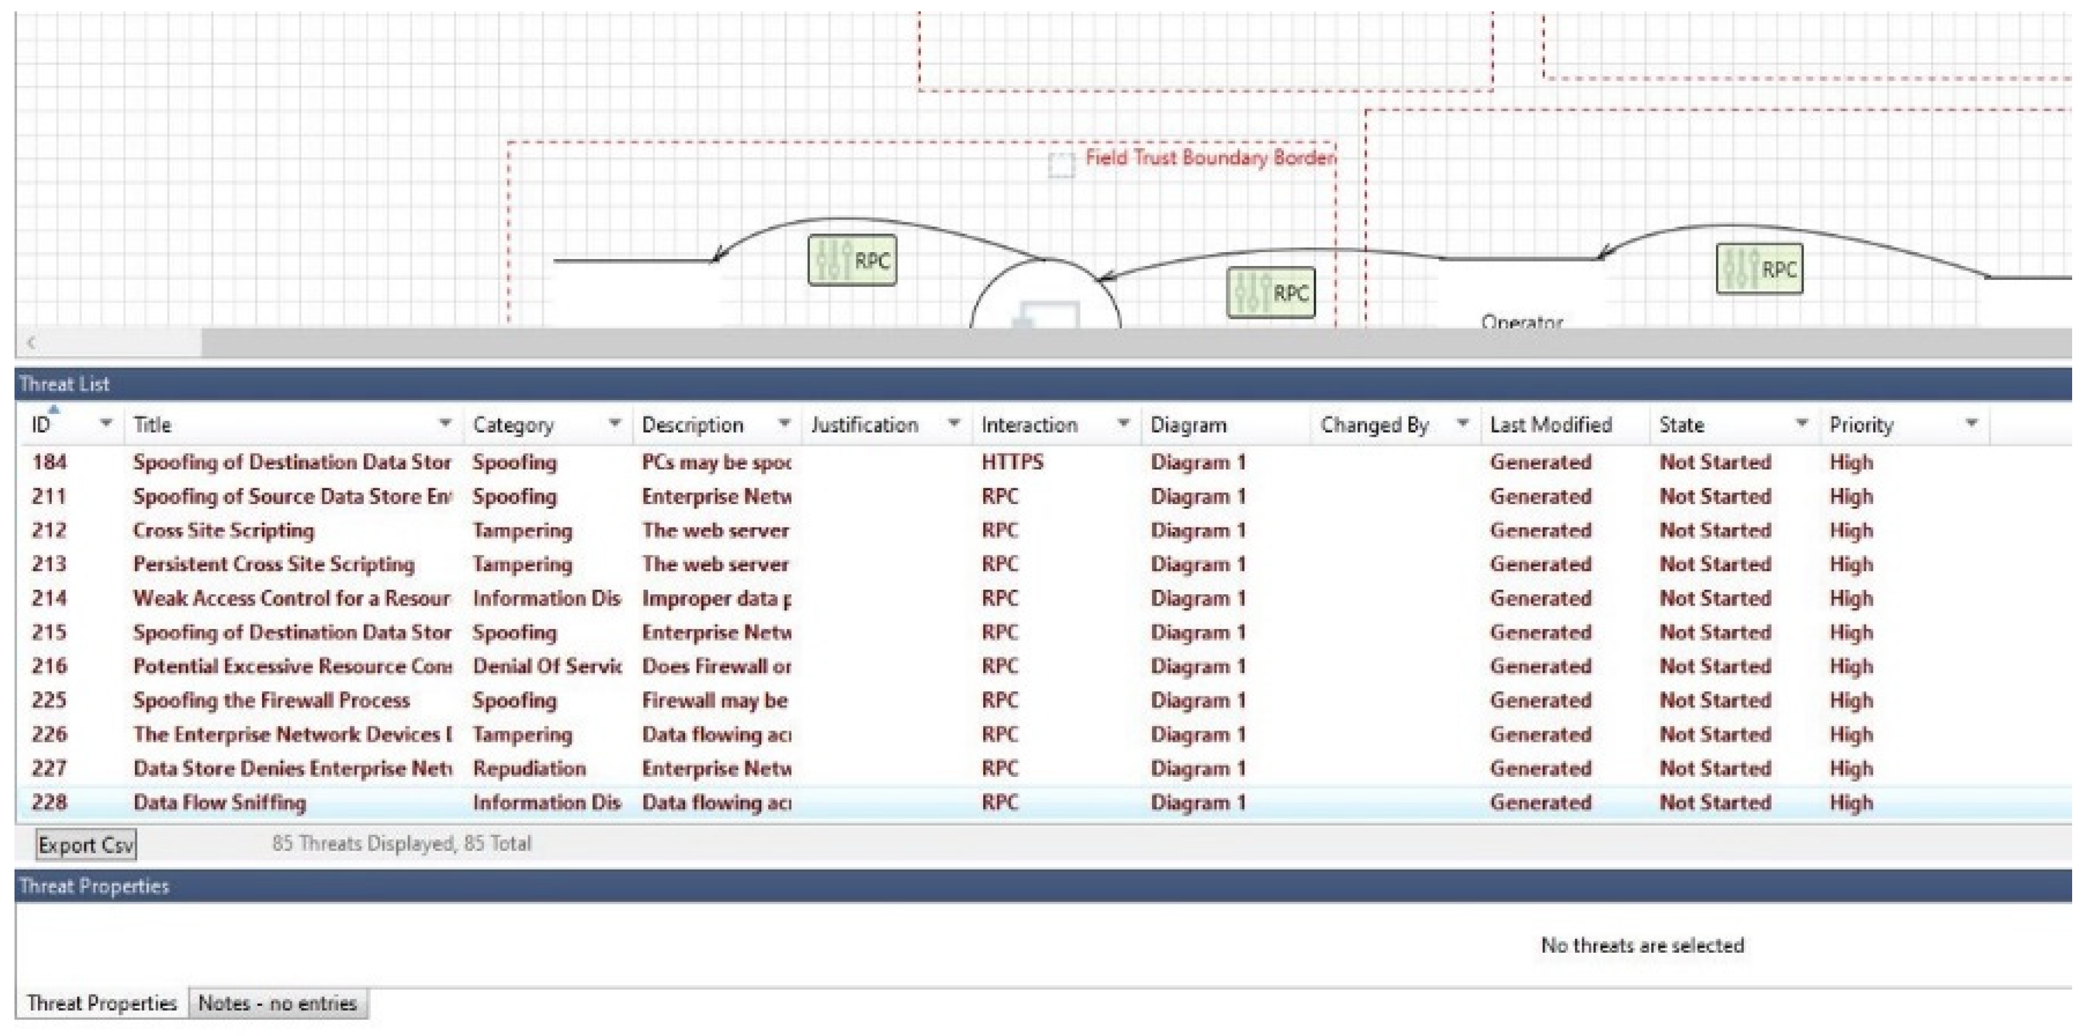Select the middle RPC flow label icon
The height and width of the screenshot is (1036, 2086).
click(1271, 292)
